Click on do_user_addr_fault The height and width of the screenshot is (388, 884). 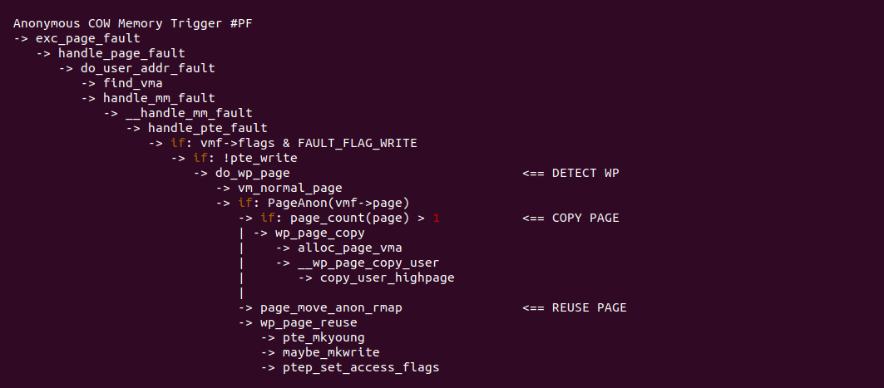coord(147,68)
